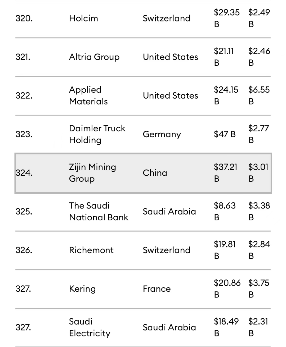Open the Kering company entry

82,289
